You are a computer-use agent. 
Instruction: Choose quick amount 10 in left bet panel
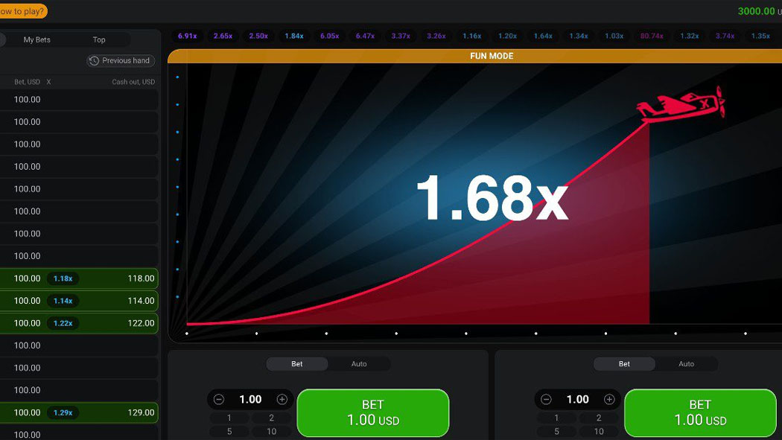point(272,431)
